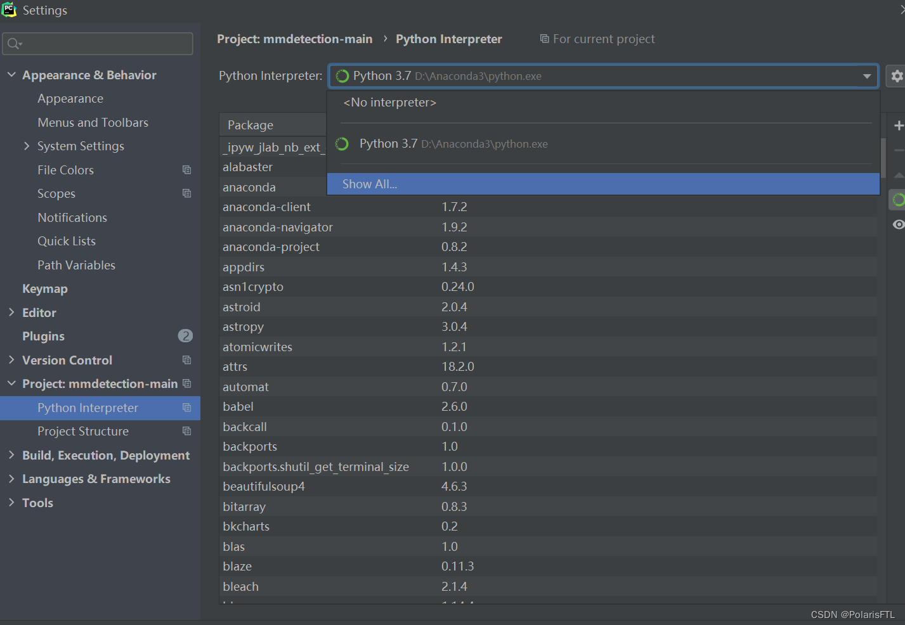
Task: Open the Keymap settings page
Action: pyautogui.click(x=45, y=288)
